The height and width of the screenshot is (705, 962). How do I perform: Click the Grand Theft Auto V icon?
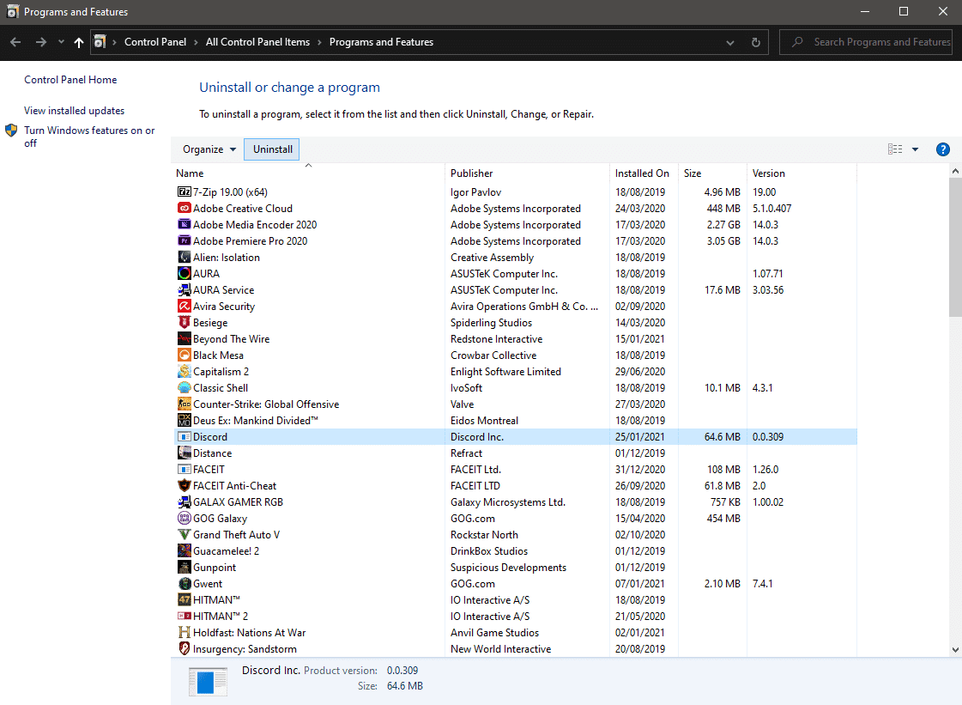click(184, 535)
